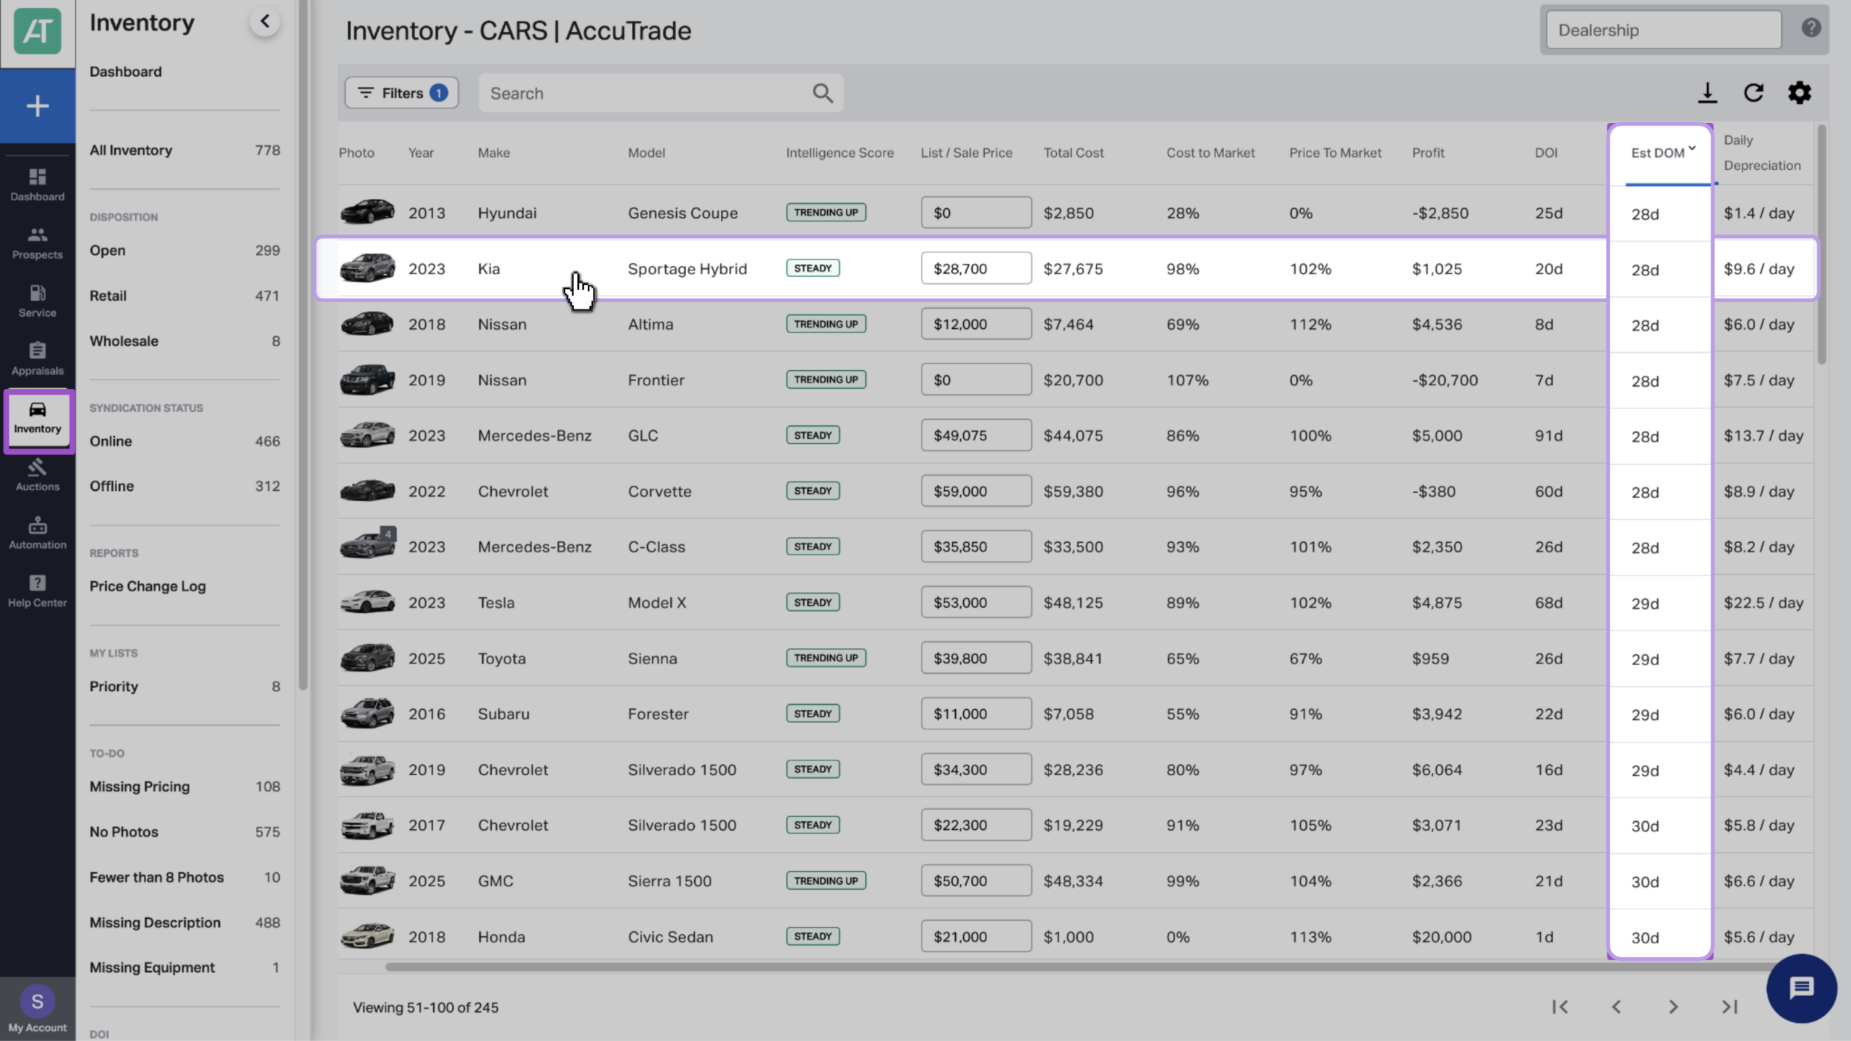The width and height of the screenshot is (1851, 1041).
Task: Open the chat bubble widget
Action: coord(1801,988)
